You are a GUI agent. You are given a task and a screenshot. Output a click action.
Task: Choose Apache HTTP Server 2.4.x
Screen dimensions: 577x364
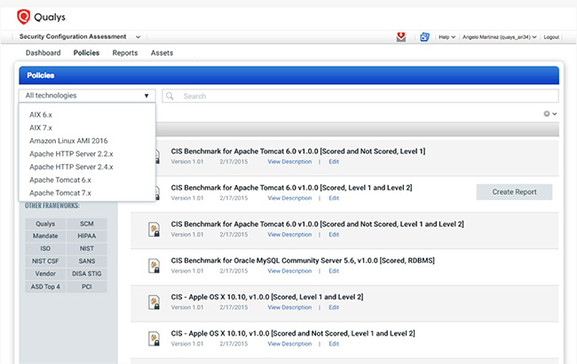pyautogui.click(x=71, y=167)
